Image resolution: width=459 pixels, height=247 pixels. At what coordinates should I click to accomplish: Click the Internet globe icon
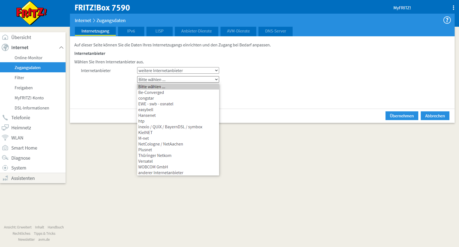(x=5, y=47)
